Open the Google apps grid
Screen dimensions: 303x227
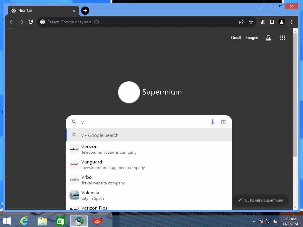coord(283,38)
